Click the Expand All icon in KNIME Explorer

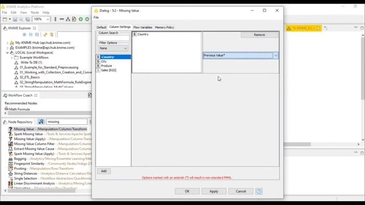(25, 35)
